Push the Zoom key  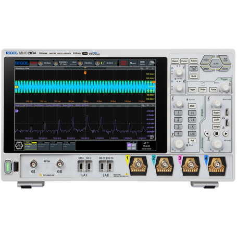click(216, 120)
